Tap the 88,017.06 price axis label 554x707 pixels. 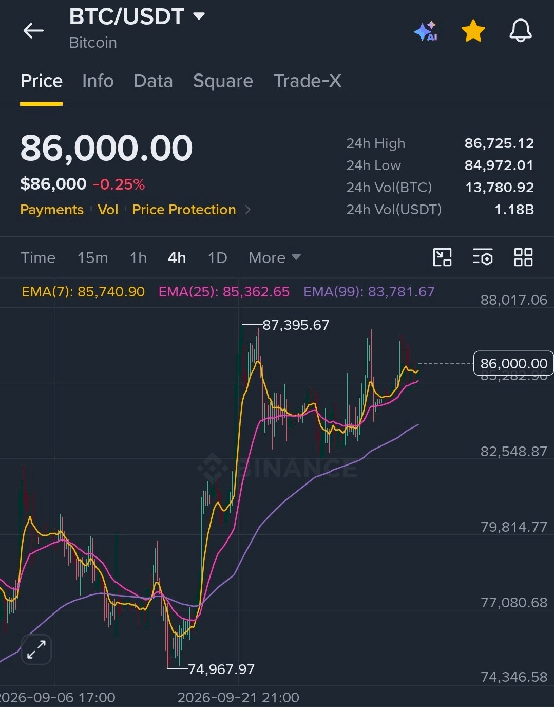point(514,300)
